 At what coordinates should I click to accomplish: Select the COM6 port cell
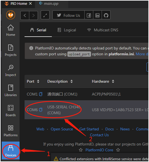(x=32, y=110)
